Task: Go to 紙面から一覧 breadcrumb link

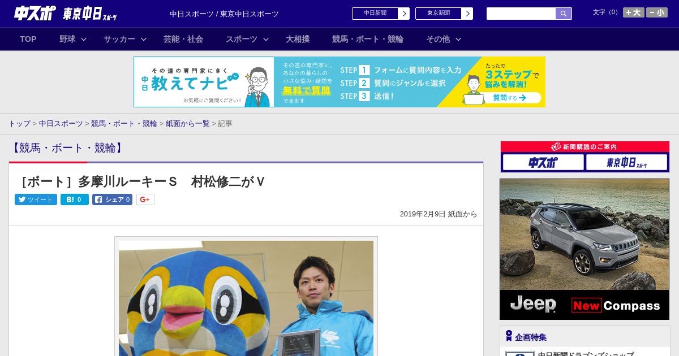Action: tap(187, 123)
